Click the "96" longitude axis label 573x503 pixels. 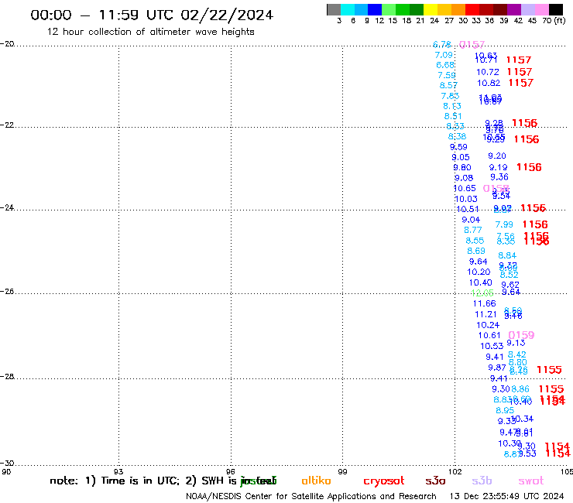click(231, 471)
